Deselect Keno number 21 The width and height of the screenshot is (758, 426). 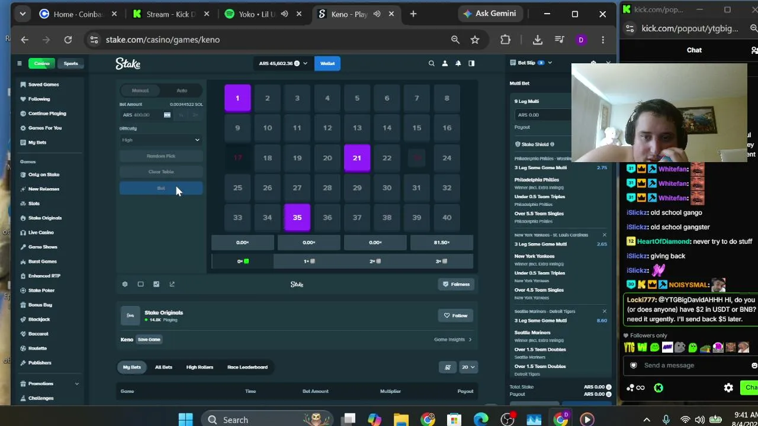(x=357, y=158)
